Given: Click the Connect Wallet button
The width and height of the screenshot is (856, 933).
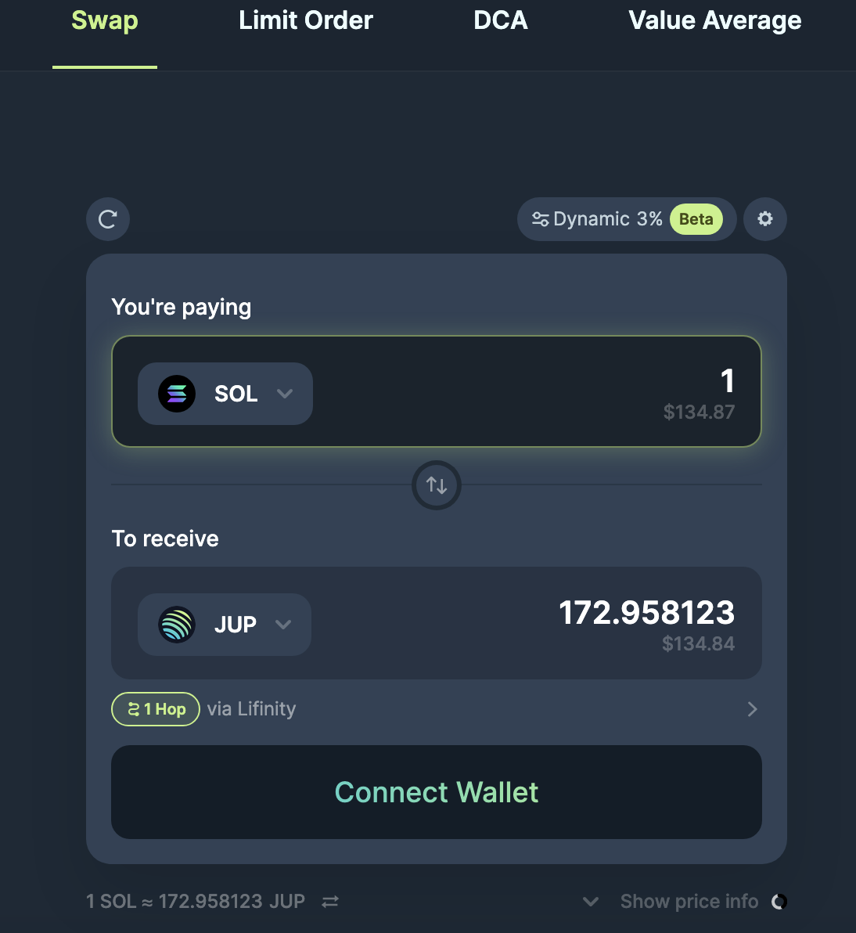Looking at the screenshot, I should (x=437, y=792).
